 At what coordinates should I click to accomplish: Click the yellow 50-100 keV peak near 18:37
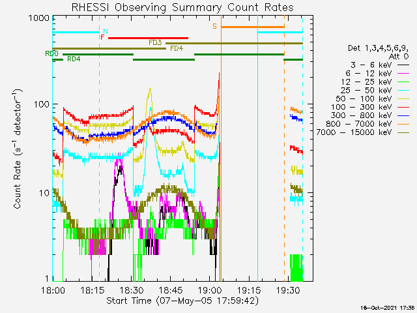[x=151, y=92]
